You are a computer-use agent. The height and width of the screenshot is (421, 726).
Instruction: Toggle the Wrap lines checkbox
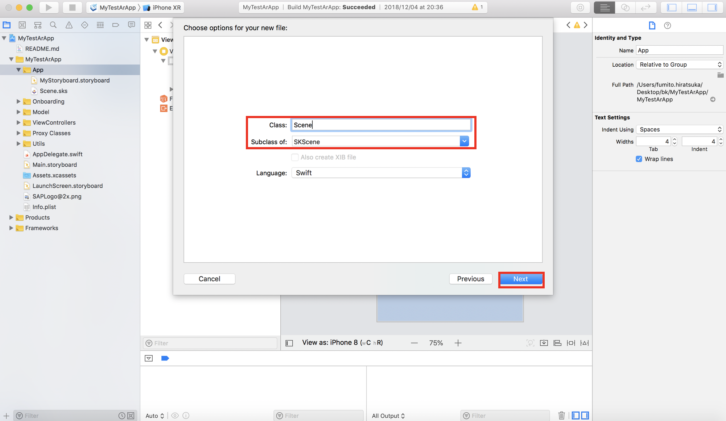coord(639,159)
